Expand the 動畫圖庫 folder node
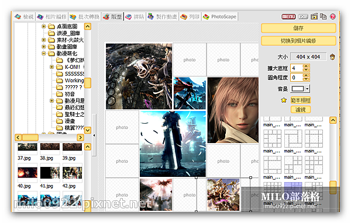This screenshot has width=351, height=223. pyautogui.click(x=44, y=47)
